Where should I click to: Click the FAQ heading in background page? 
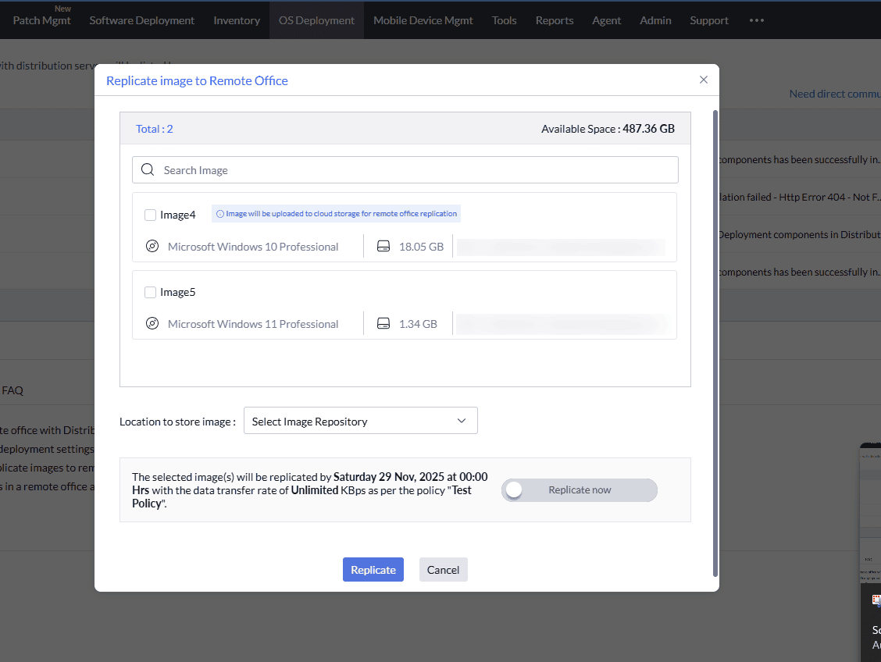(12, 390)
